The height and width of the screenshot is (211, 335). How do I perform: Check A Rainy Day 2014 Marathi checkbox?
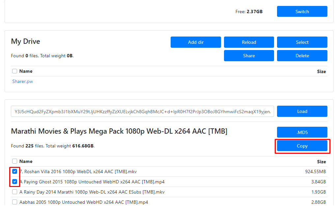(14, 192)
